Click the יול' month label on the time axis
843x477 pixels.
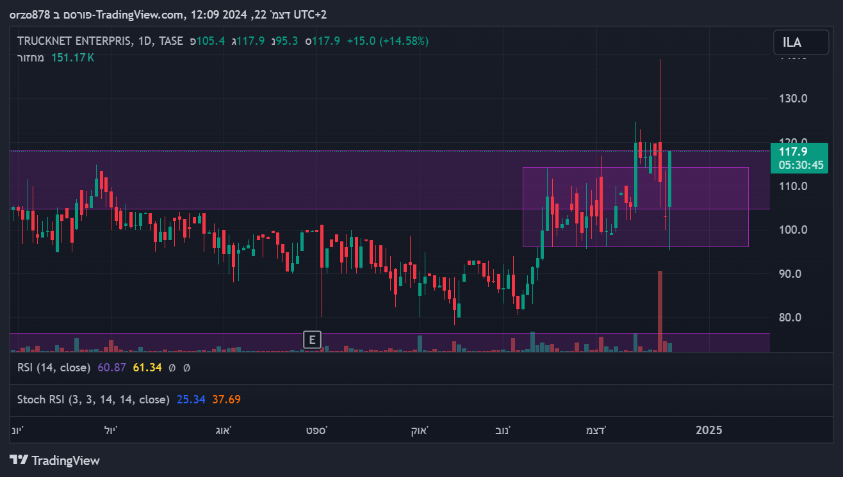[111, 430]
